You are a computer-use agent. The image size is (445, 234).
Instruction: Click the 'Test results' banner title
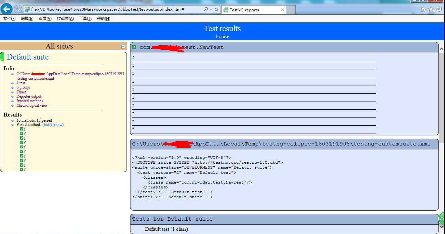coord(222,29)
